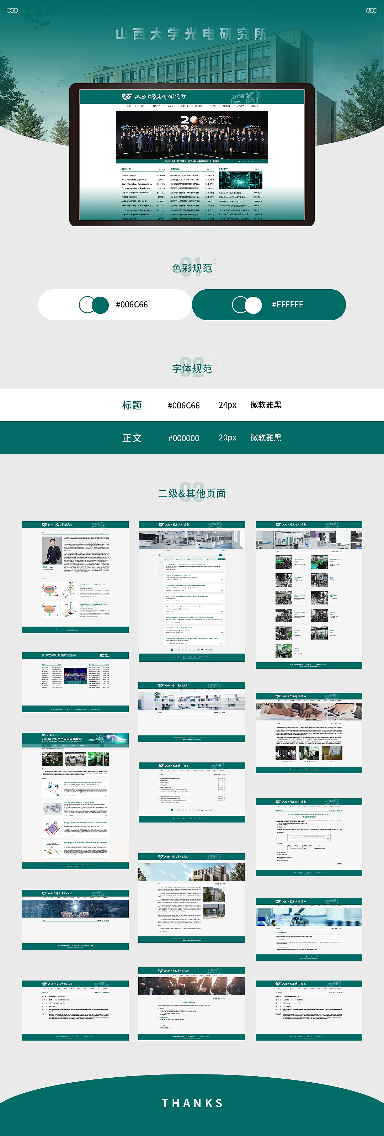Viewport: 384px width, 1136px height.
Task: Click the 山西大学光电研究所 title at top
Action: tap(191, 34)
